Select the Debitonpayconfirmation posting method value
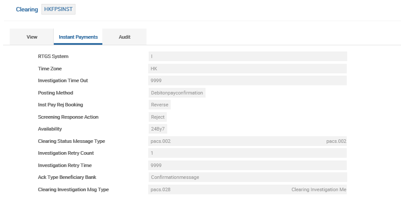The image size is (401, 200). pos(177,93)
